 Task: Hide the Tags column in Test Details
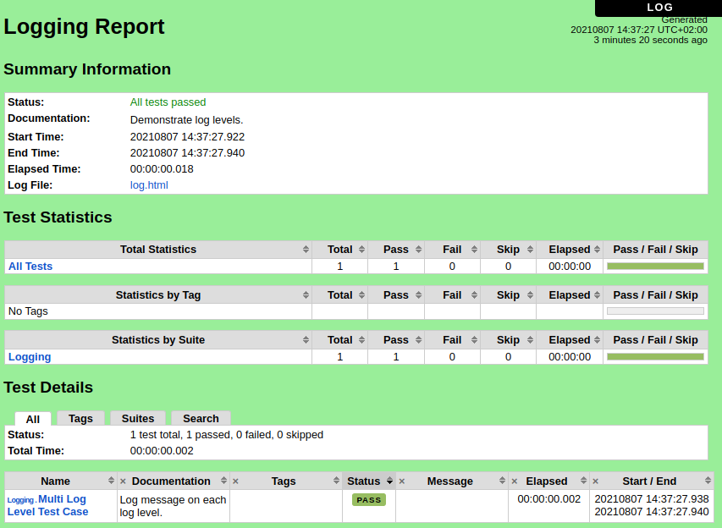coord(235,481)
